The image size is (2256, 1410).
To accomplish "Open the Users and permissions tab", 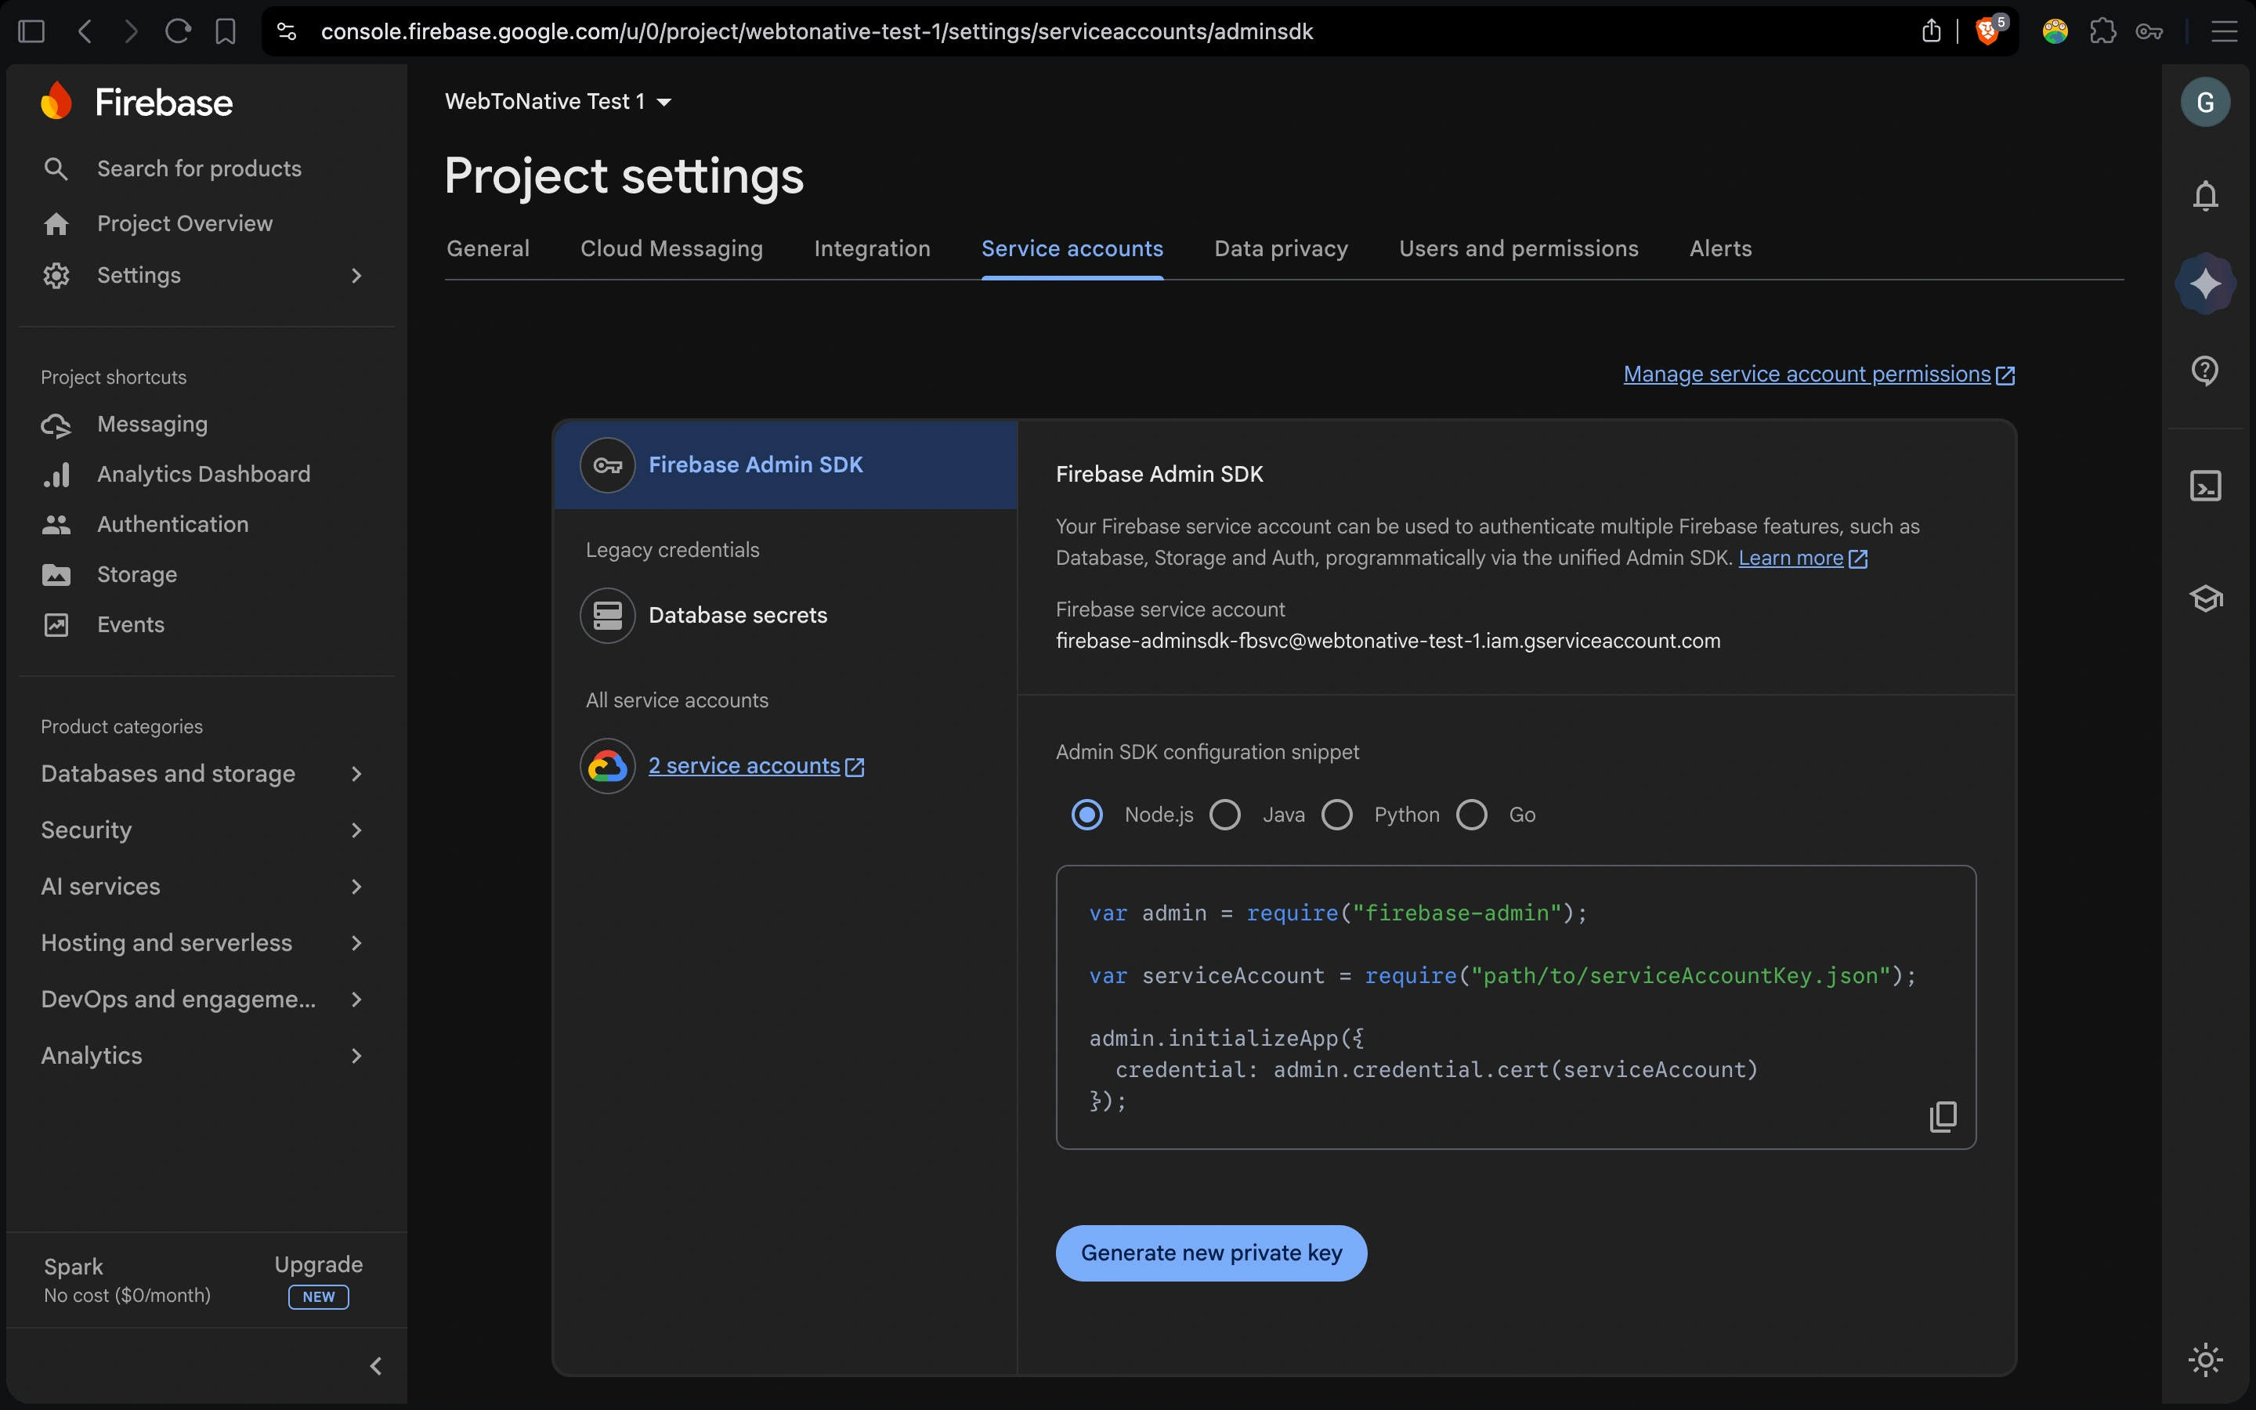I will point(1519,249).
